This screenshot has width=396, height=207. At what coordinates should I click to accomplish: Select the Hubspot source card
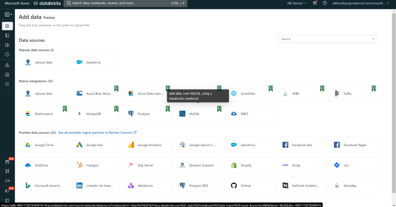click(95, 165)
